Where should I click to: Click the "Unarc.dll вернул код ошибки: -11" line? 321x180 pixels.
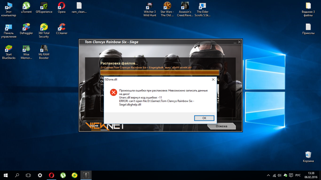coord(140,98)
